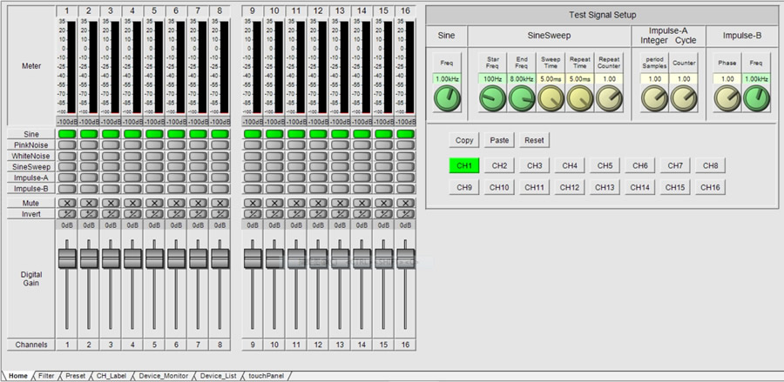
Task: Select the CH5 button
Action: 605,166
